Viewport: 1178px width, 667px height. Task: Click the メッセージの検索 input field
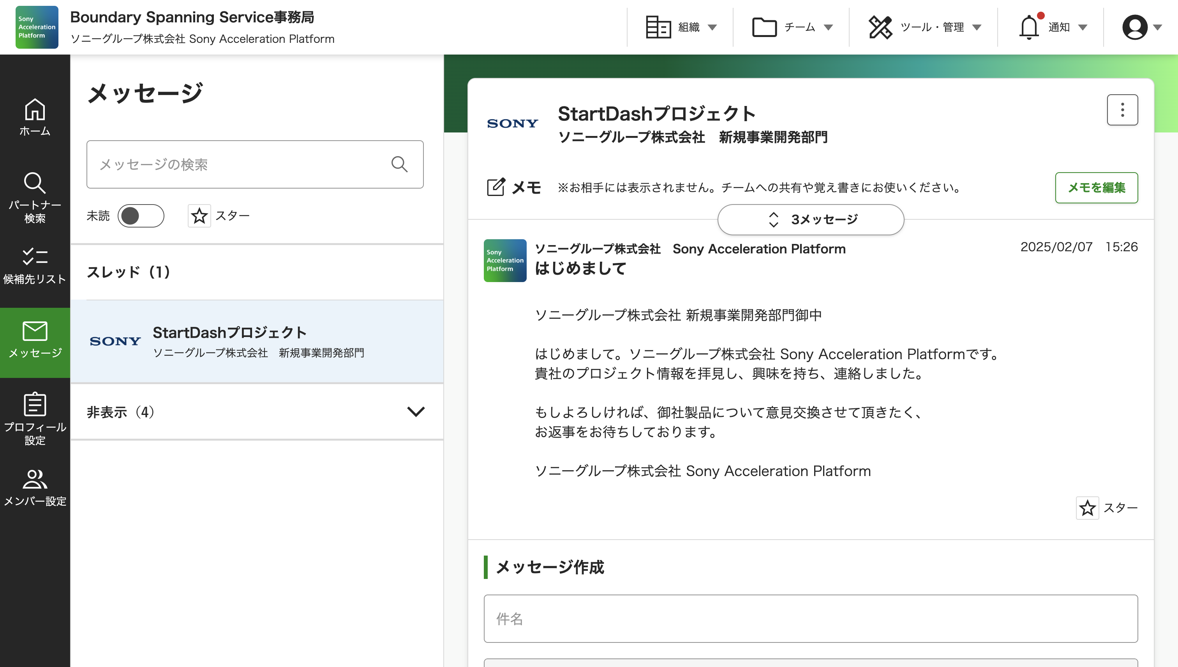[x=255, y=164]
